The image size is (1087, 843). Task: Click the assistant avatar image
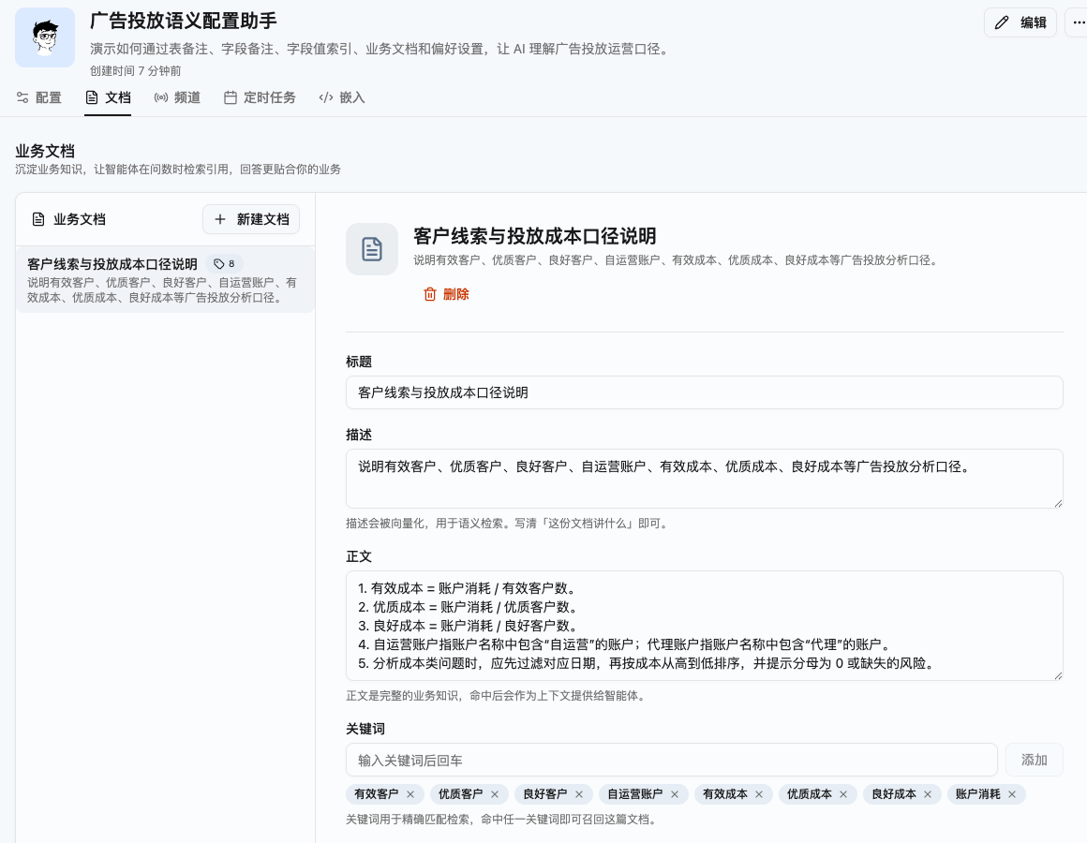[x=45, y=37]
